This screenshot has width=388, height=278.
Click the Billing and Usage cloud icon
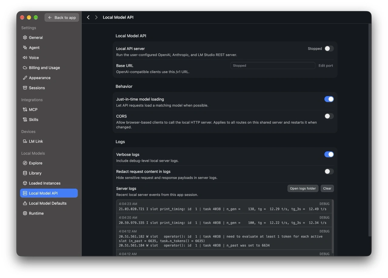pyautogui.click(x=25, y=68)
